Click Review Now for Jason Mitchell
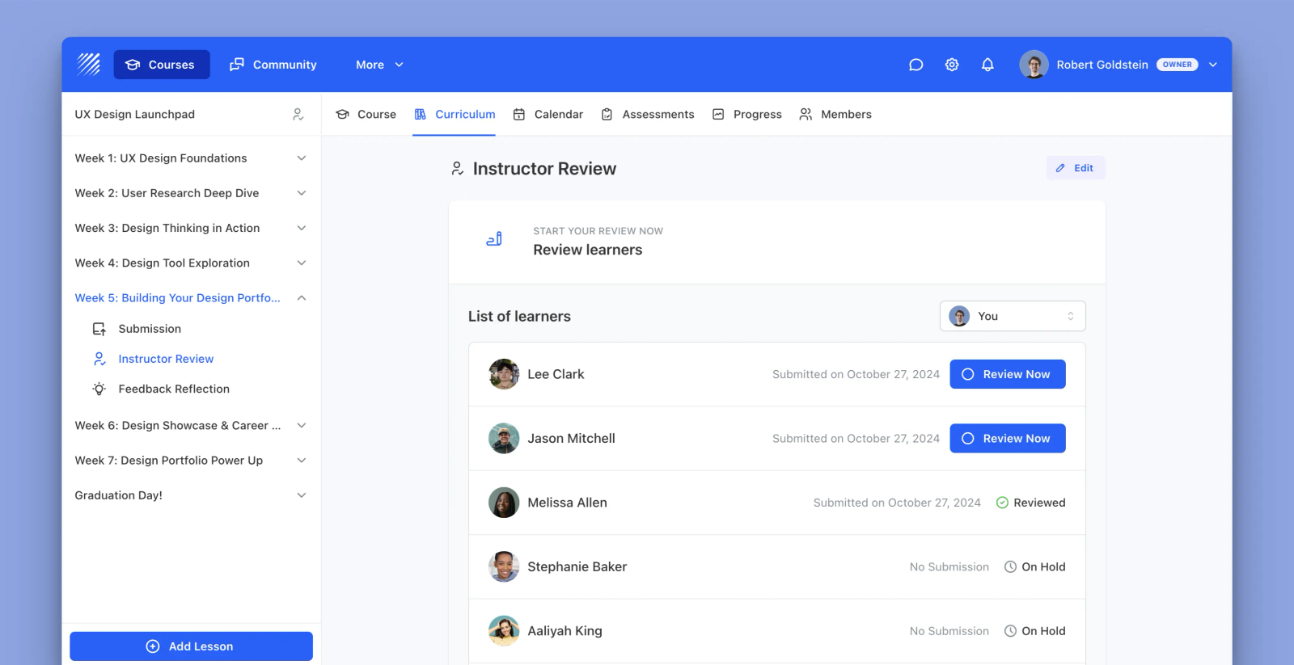The image size is (1294, 665). 1008,438
